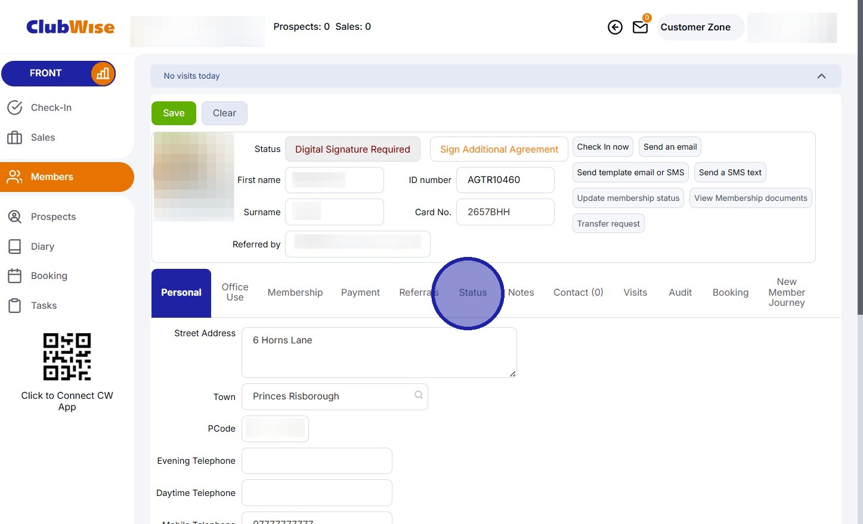
Task: Click Send an email button
Action: point(670,147)
